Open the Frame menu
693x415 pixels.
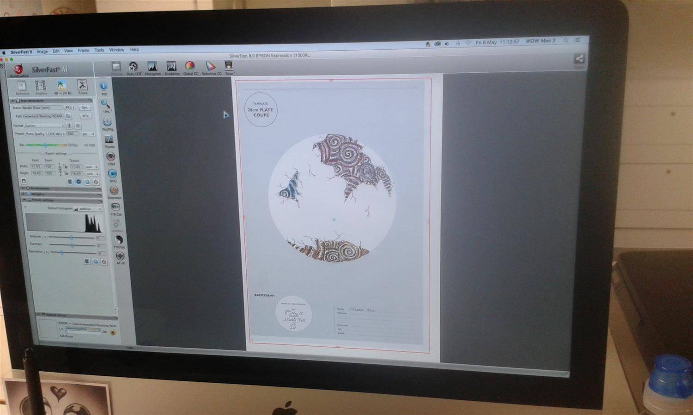83,51
